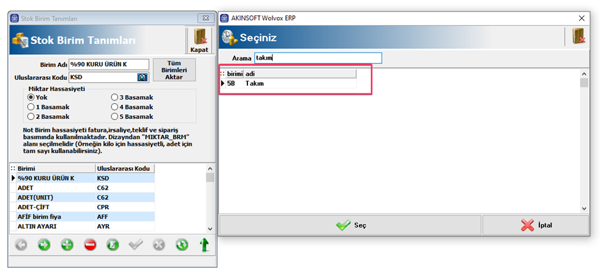
Task: Close the Seçiniz dialog via door icon
Action: (x=577, y=37)
